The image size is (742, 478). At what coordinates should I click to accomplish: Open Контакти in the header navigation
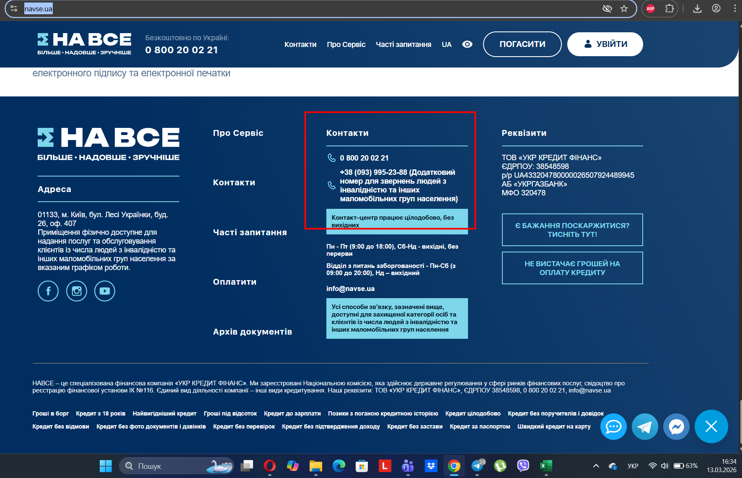pos(300,44)
